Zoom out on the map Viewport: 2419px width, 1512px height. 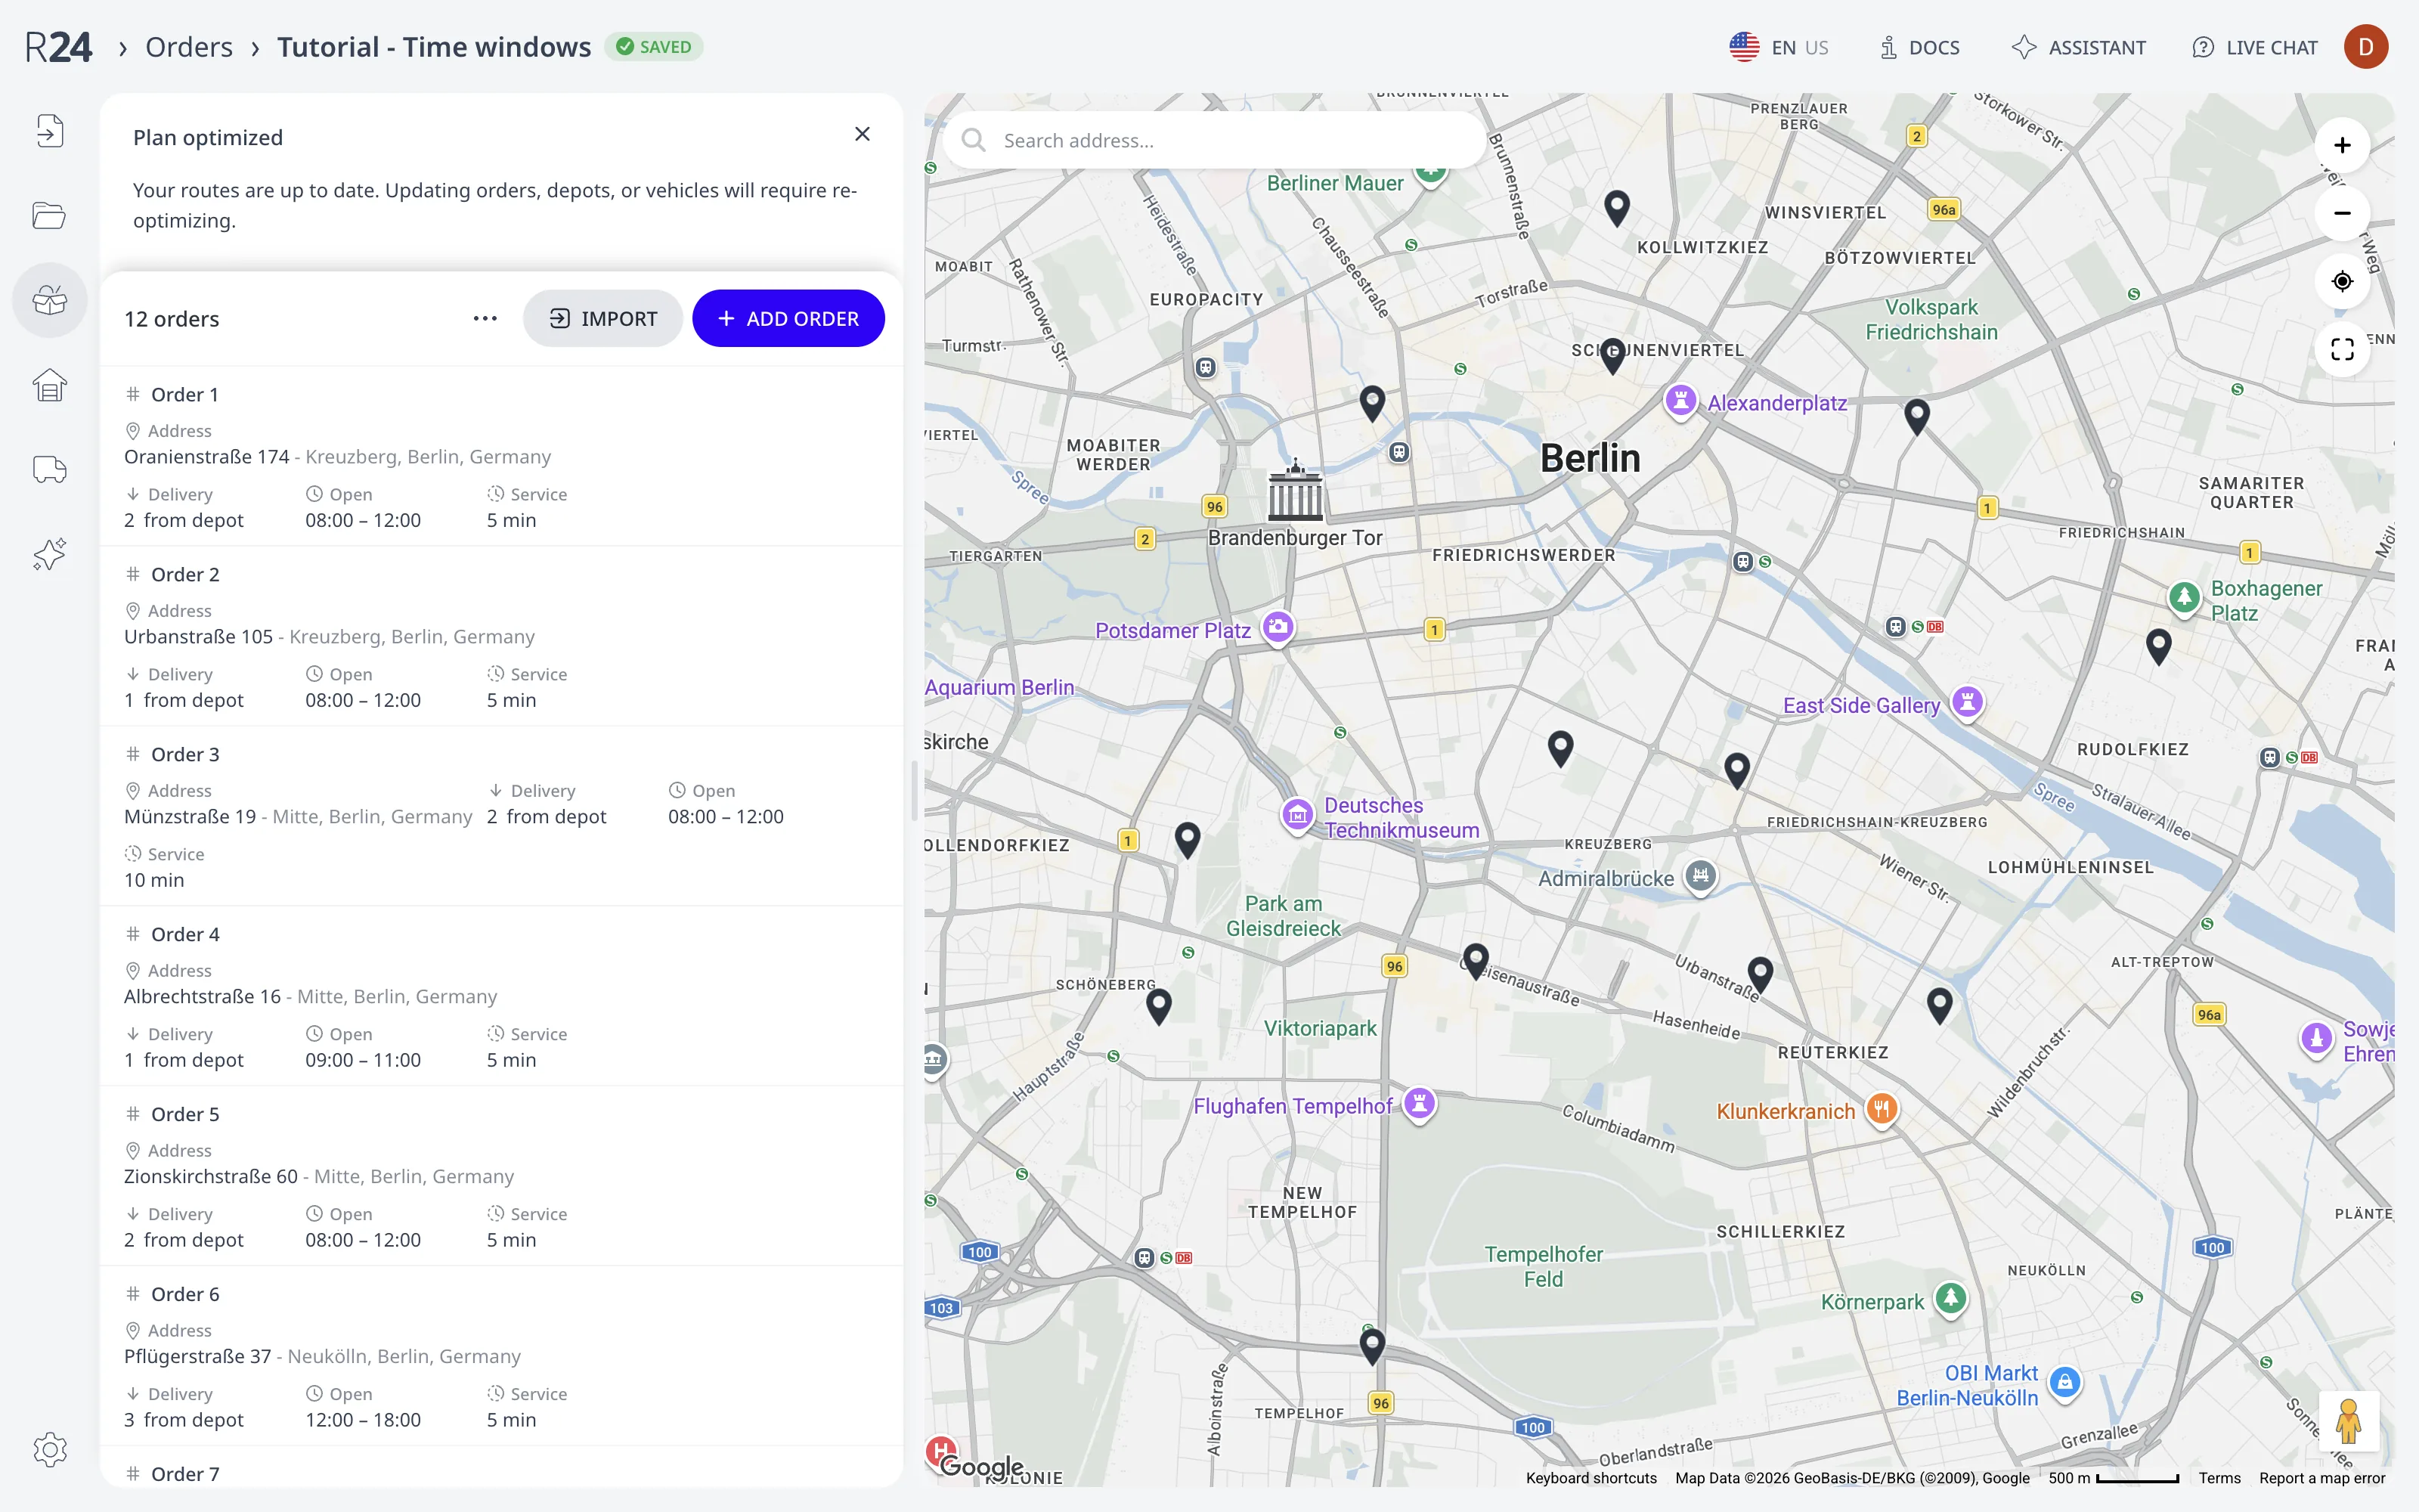(2342, 213)
